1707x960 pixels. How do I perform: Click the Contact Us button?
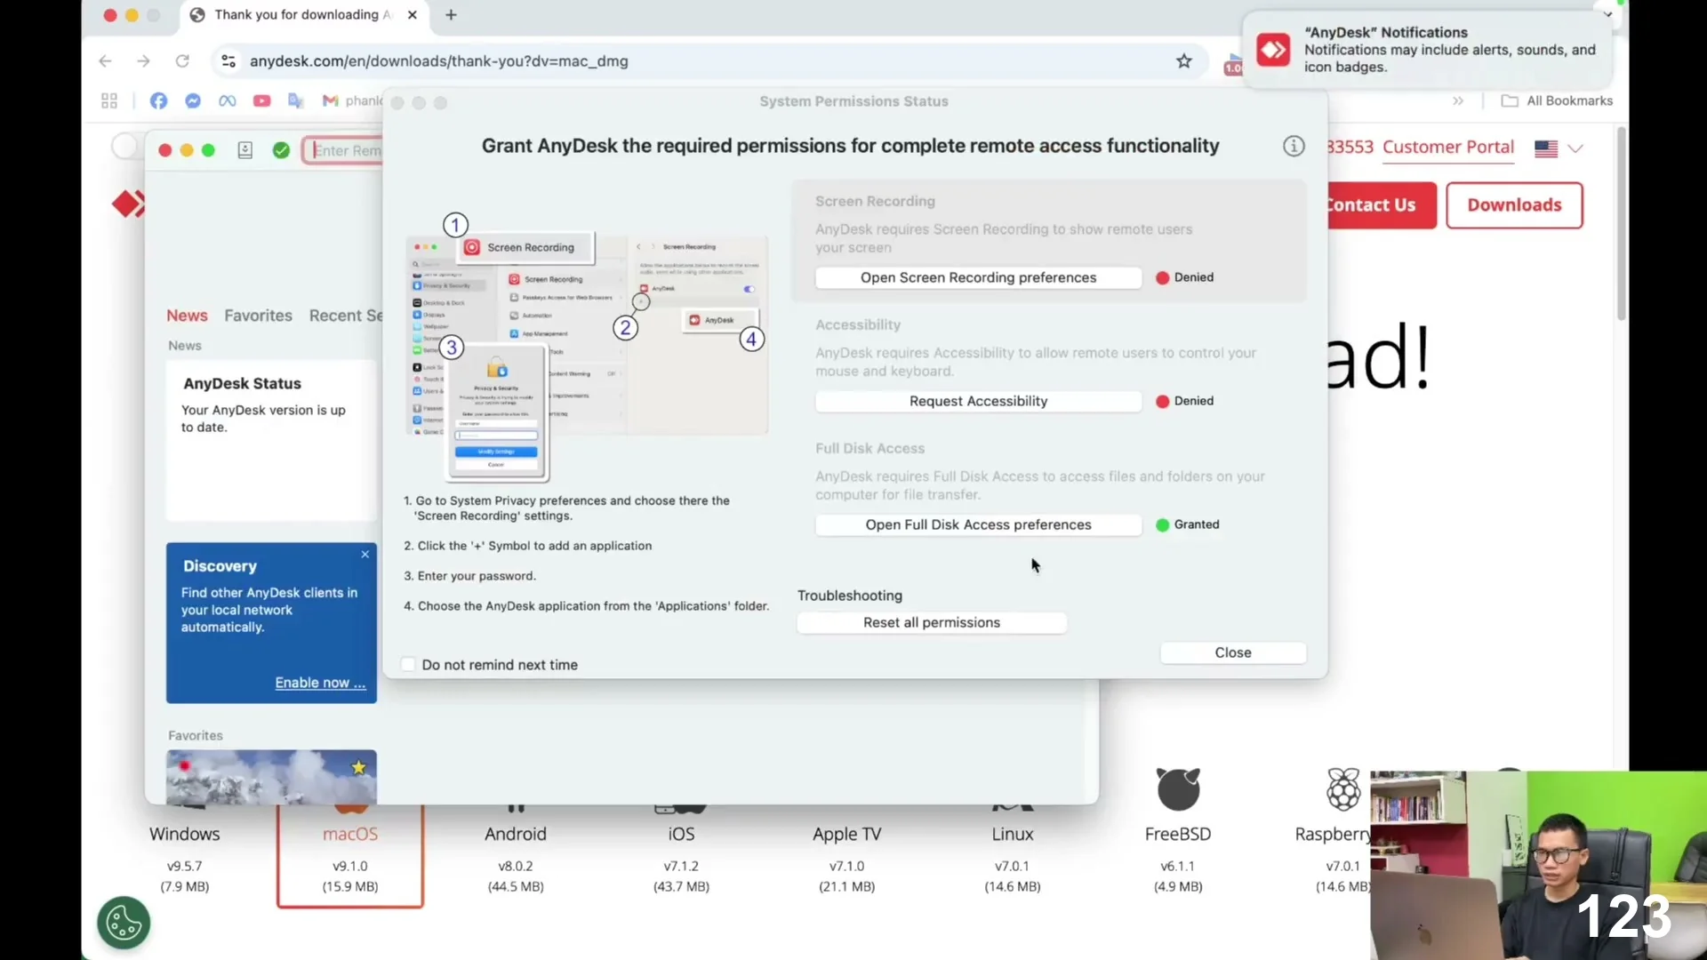point(1382,205)
